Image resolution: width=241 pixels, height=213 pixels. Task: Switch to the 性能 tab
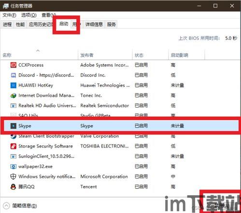click(20, 25)
